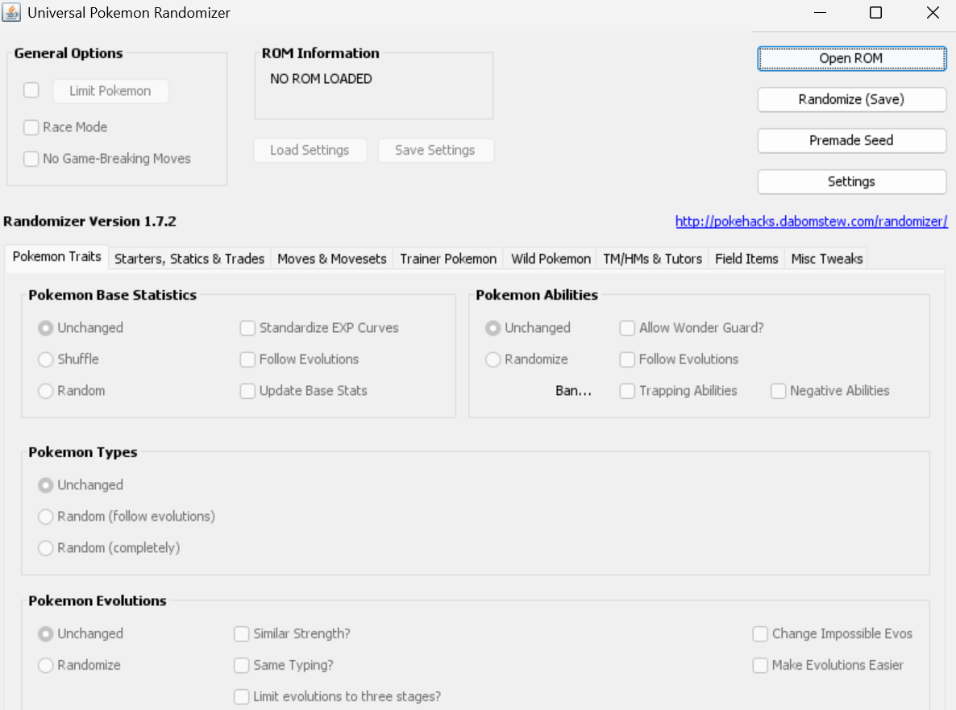
Task: Open the Limit Pokemon button
Action: tap(110, 91)
